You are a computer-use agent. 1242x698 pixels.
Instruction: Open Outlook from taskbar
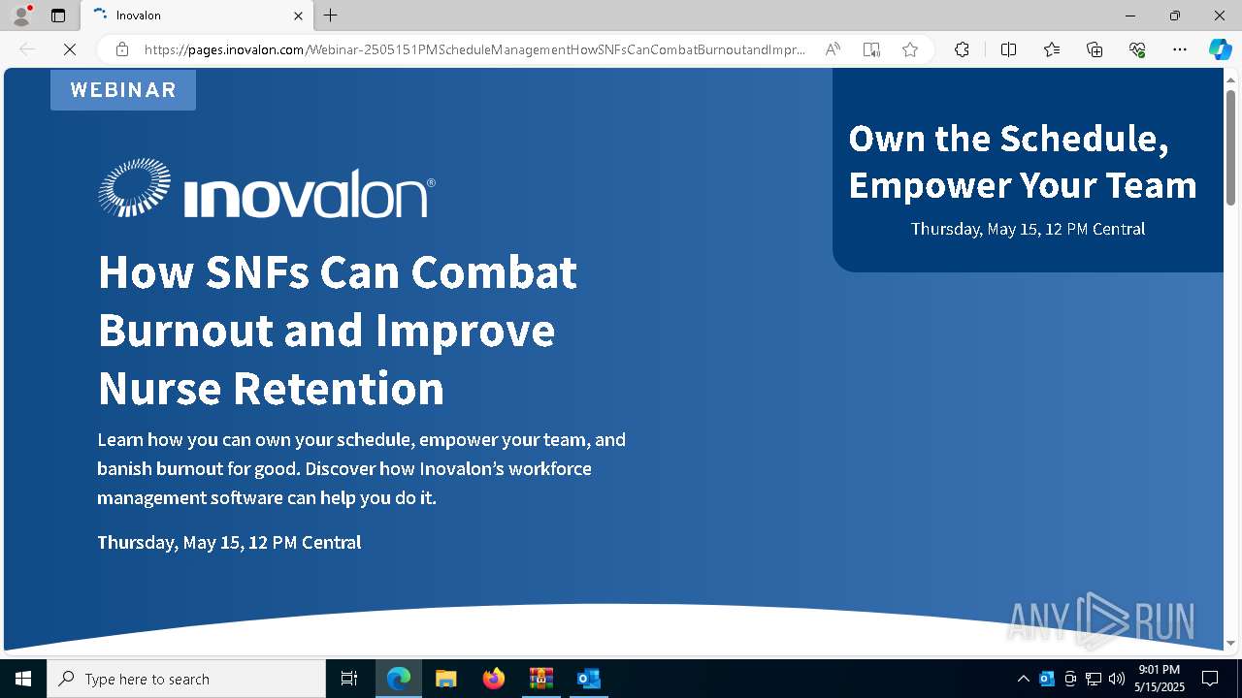coord(588,679)
